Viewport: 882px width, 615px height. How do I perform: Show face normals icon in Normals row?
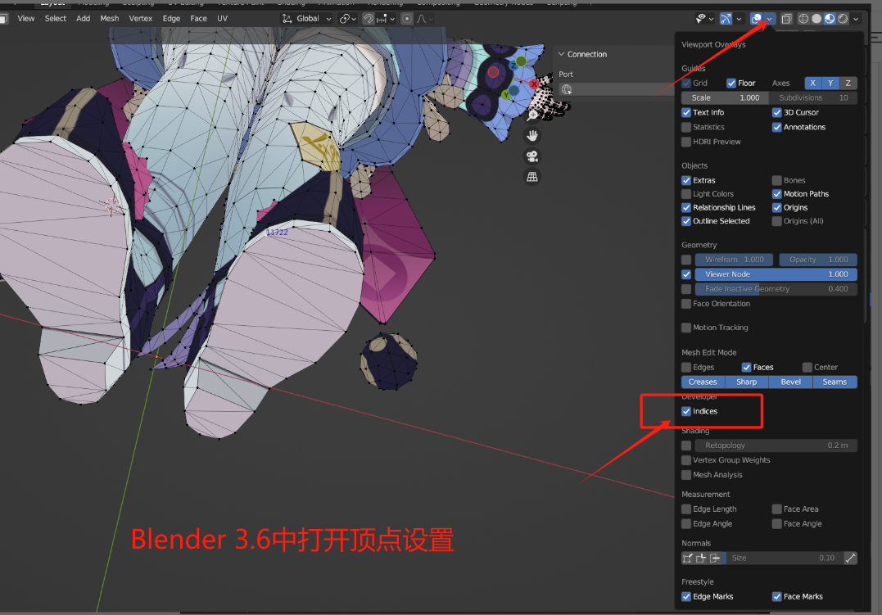(x=714, y=558)
